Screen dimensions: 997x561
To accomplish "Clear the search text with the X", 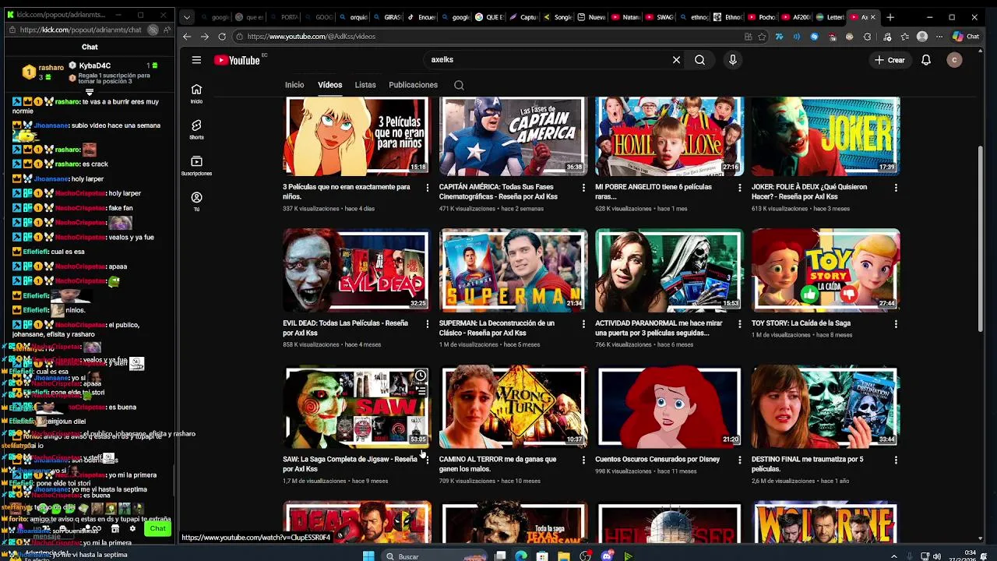I will (676, 60).
